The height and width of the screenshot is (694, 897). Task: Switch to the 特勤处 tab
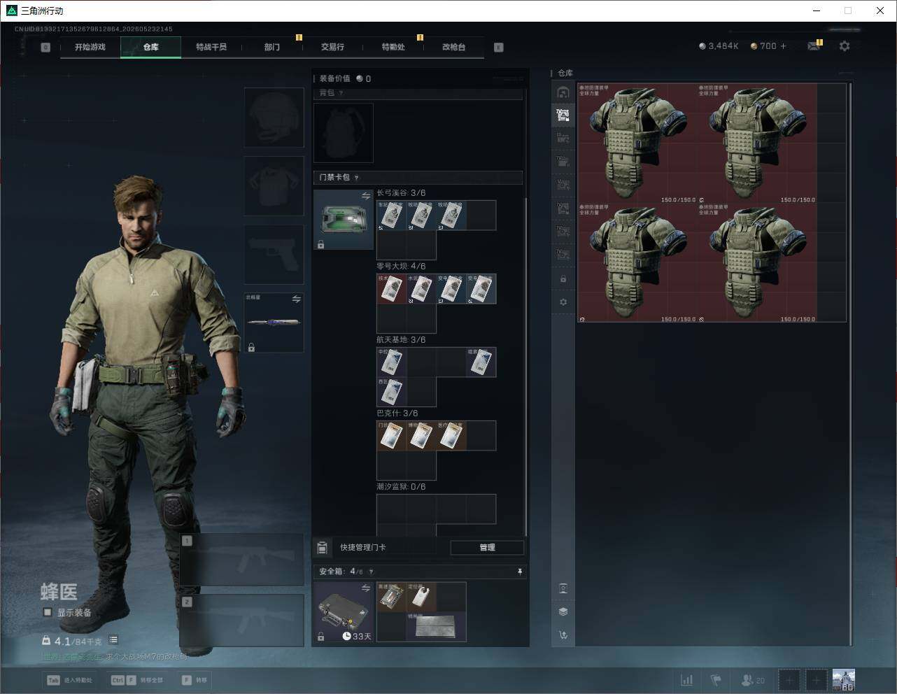pyautogui.click(x=393, y=47)
